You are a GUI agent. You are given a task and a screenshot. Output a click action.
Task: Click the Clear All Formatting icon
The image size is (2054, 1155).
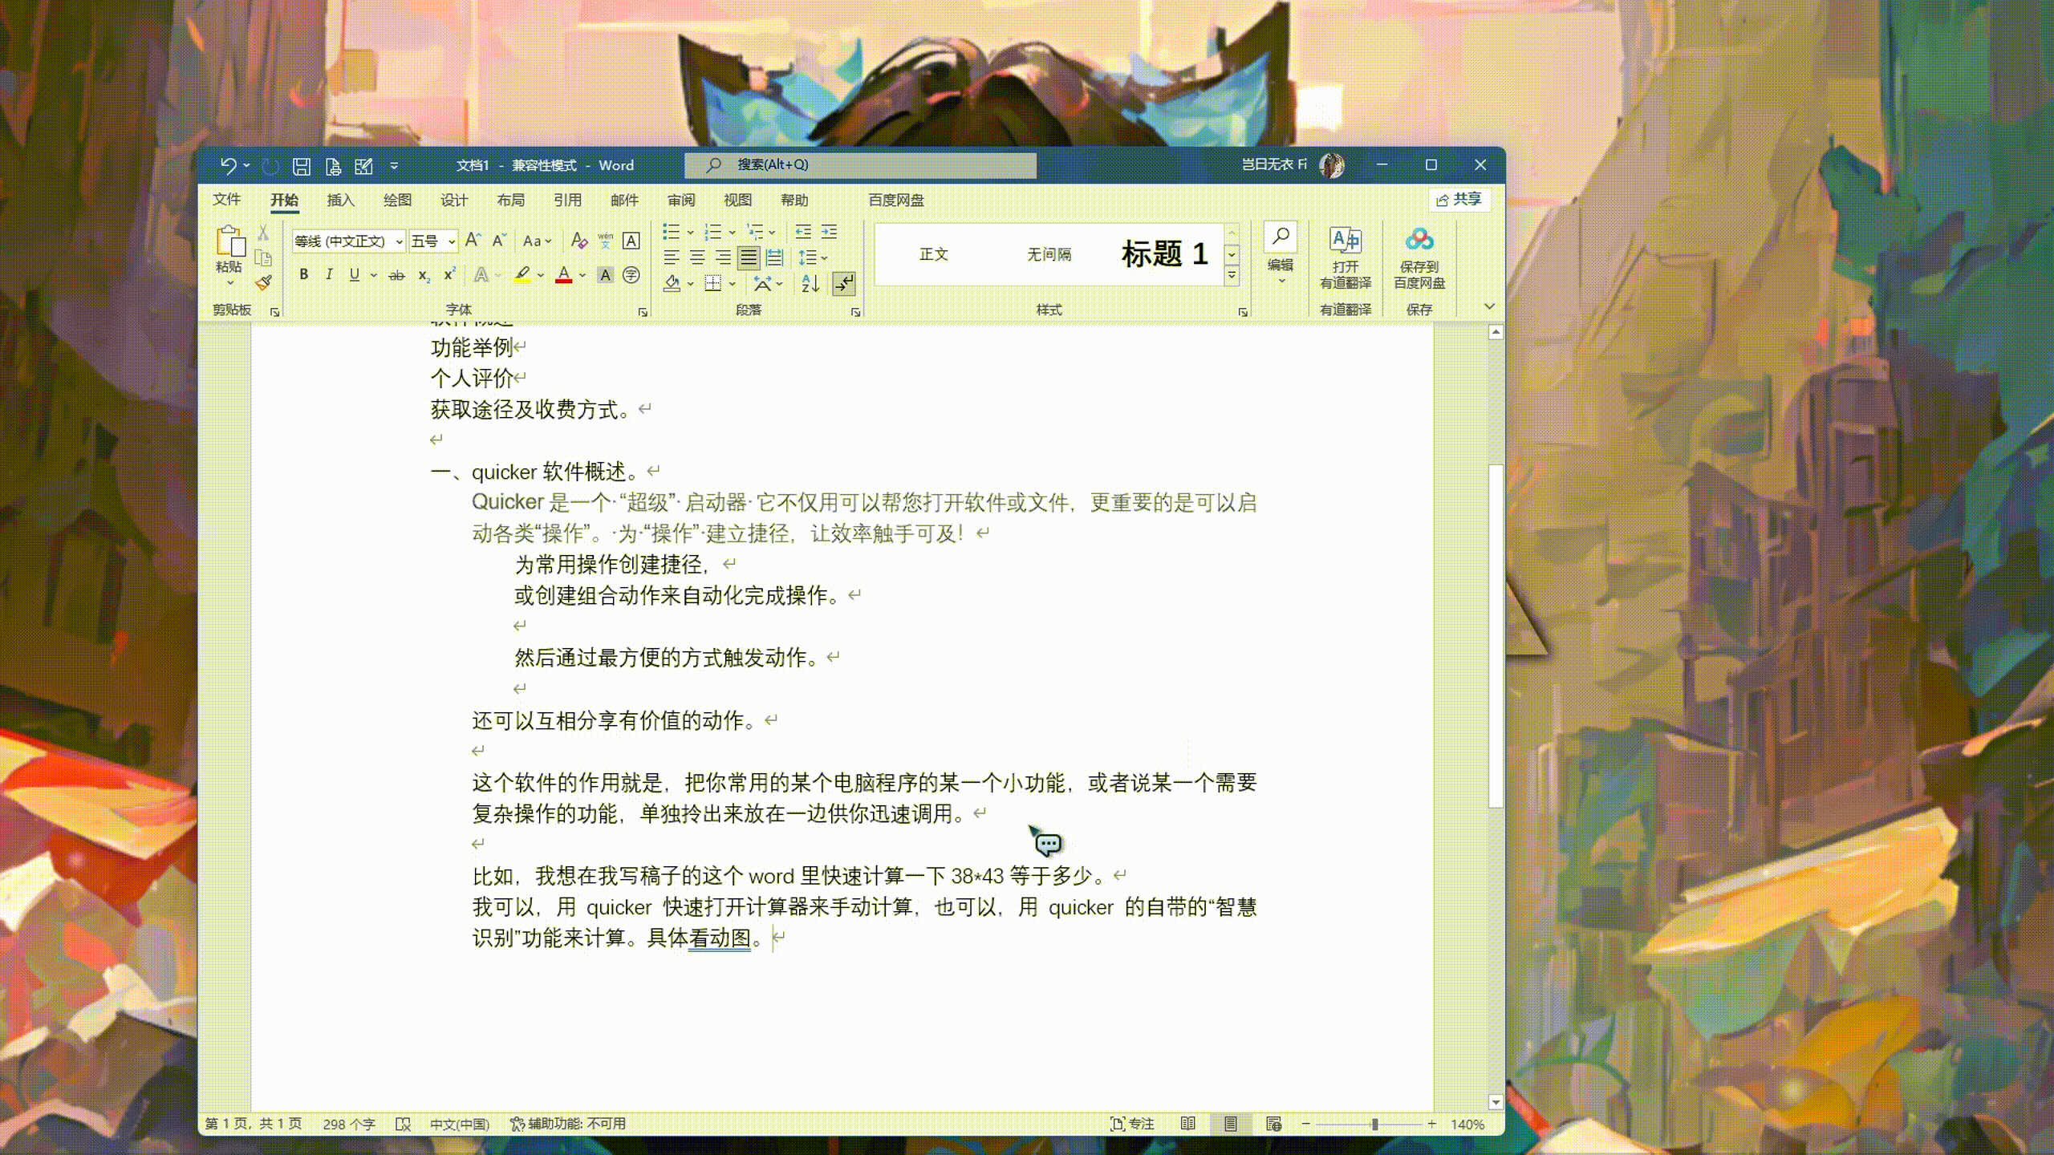[578, 241]
